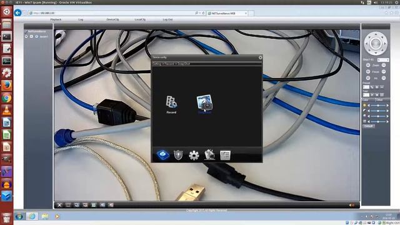This screenshot has height=225, width=400.
Task: Open the gear system settings category
Action: pos(194,155)
